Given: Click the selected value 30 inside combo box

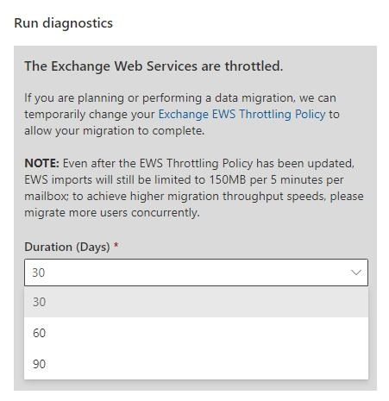Looking at the screenshot, I should [39, 273].
